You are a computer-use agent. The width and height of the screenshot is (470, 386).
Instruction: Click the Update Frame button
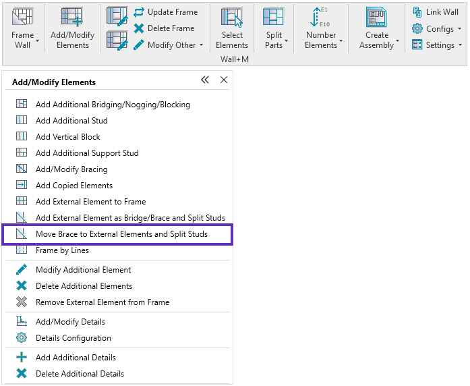[x=165, y=12]
